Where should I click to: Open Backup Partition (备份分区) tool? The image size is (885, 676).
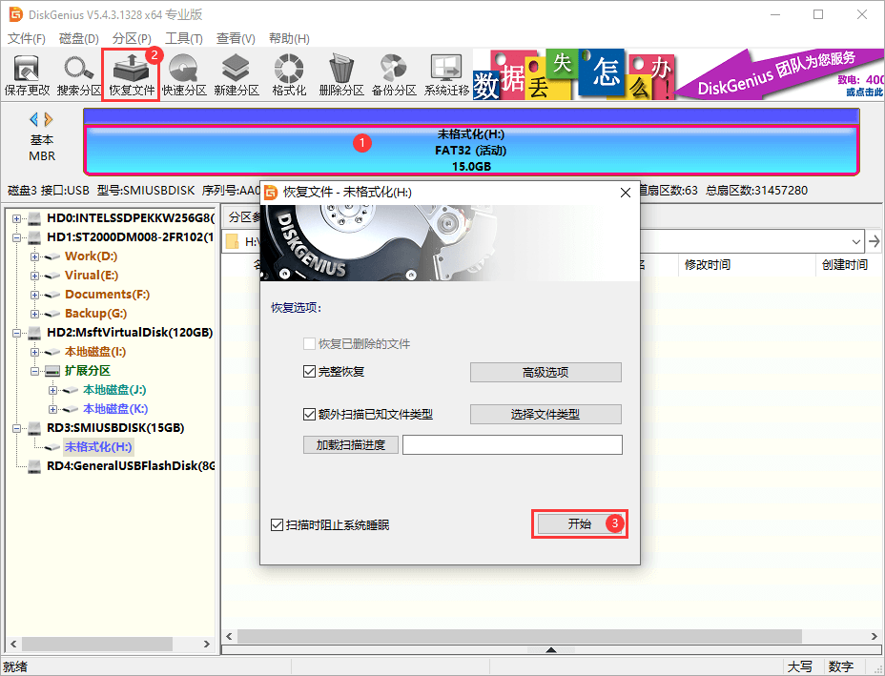[x=394, y=75]
